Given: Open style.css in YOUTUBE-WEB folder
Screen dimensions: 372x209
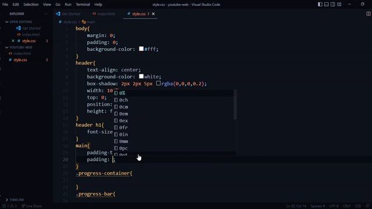Looking at the screenshot, I should (x=20, y=60).
